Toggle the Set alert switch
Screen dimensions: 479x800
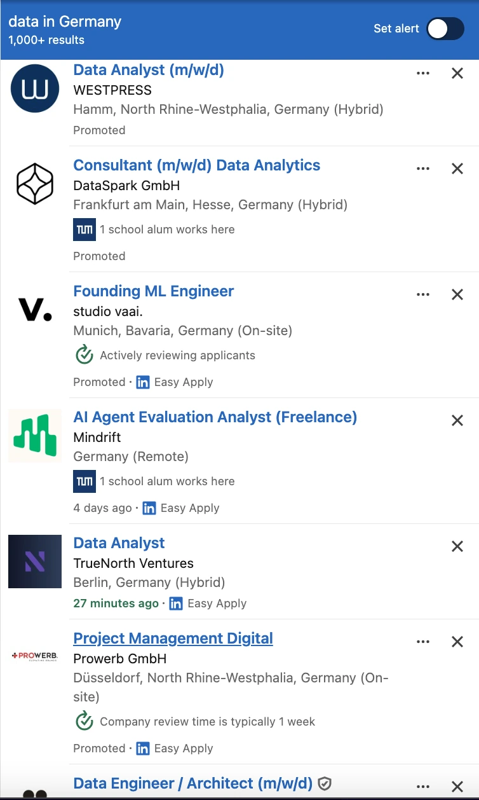tap(445, 29)
